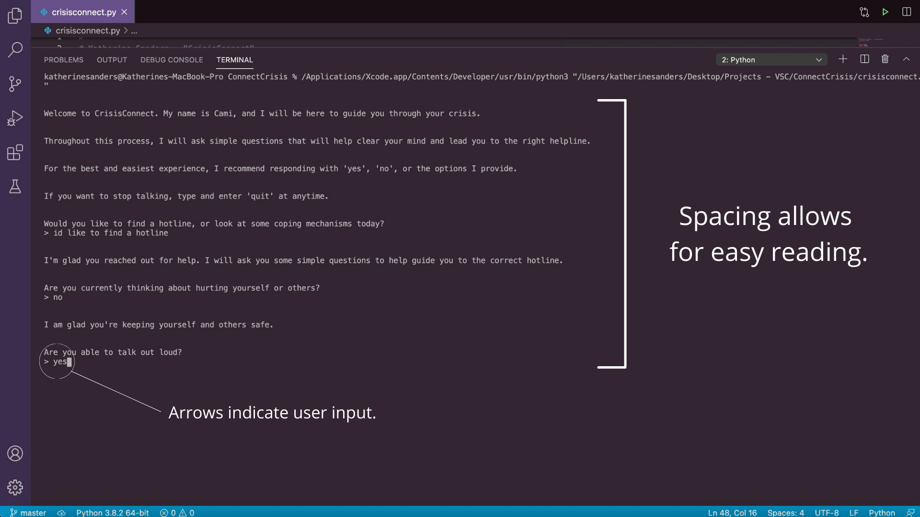Open the Testing flask icon
This screenshot has height=517, width=920.
click(15, 187)
